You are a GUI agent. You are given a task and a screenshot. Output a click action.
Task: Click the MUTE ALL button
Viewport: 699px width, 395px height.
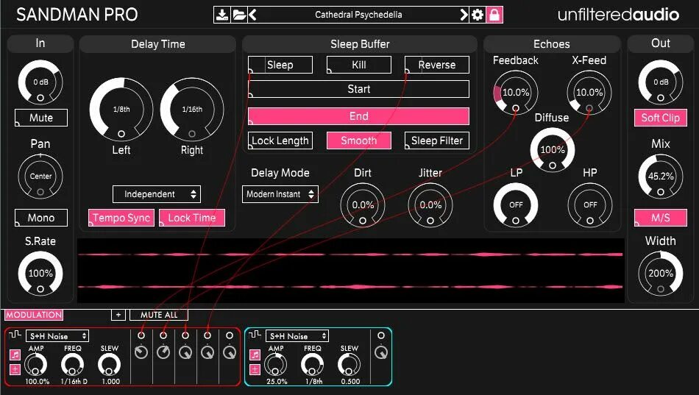tap(159, 315)
